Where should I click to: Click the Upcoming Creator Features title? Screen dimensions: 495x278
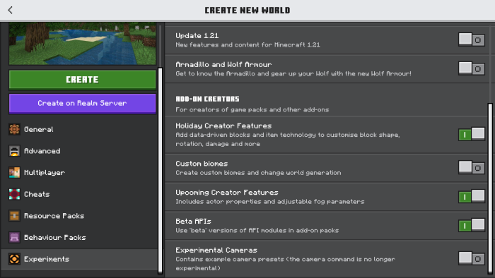tap(227, 193)
